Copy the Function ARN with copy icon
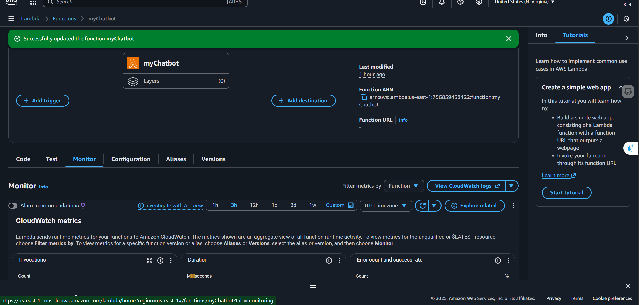 (363, 97)
